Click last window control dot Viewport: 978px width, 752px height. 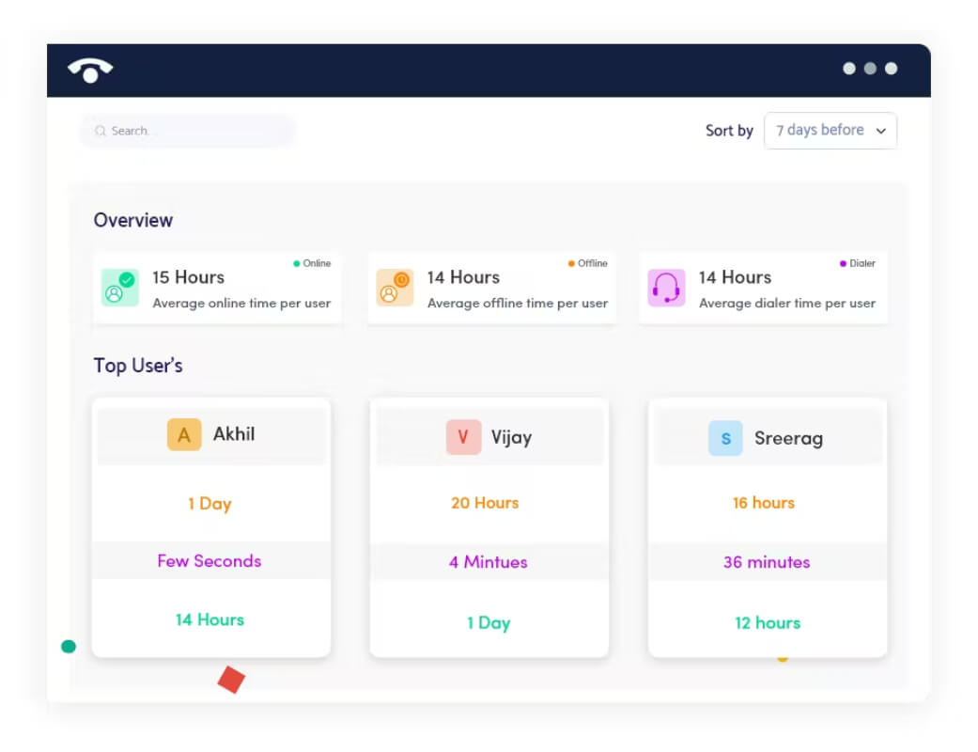point(892,69)
